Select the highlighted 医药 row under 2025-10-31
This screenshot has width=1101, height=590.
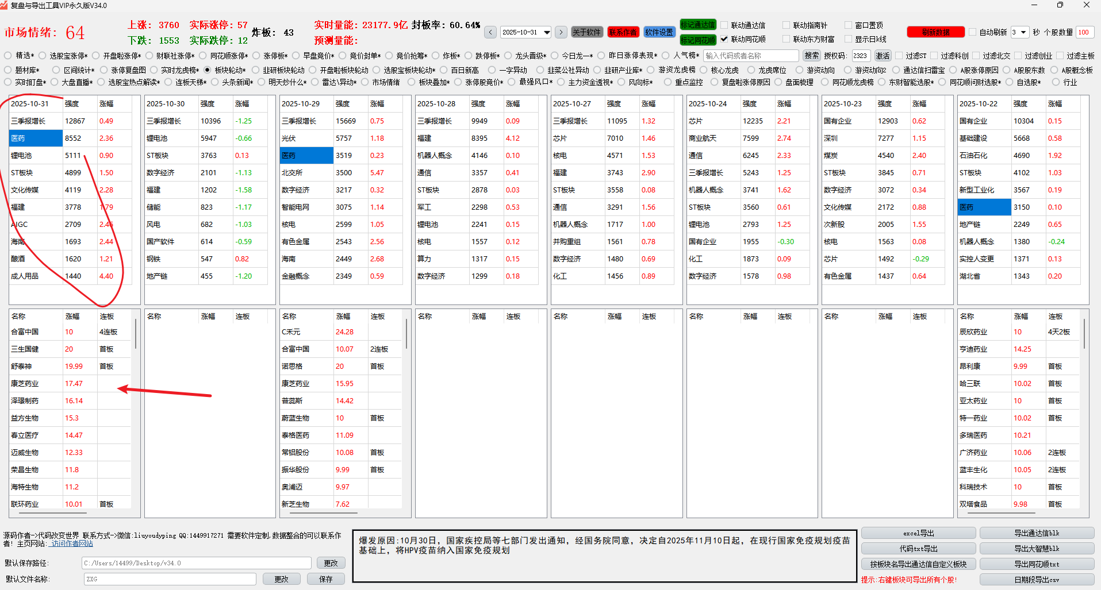coord(36,138)
